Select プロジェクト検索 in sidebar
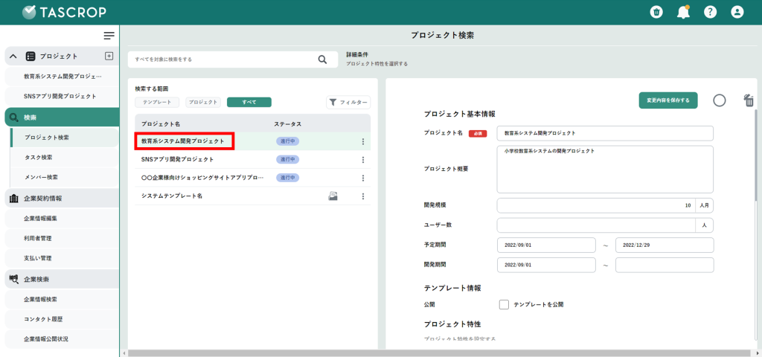 tap(64, 138)
